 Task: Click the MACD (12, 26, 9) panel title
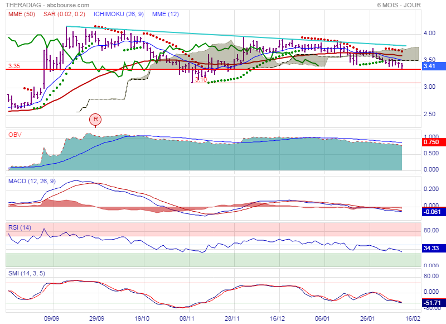[x=32, y=181]
